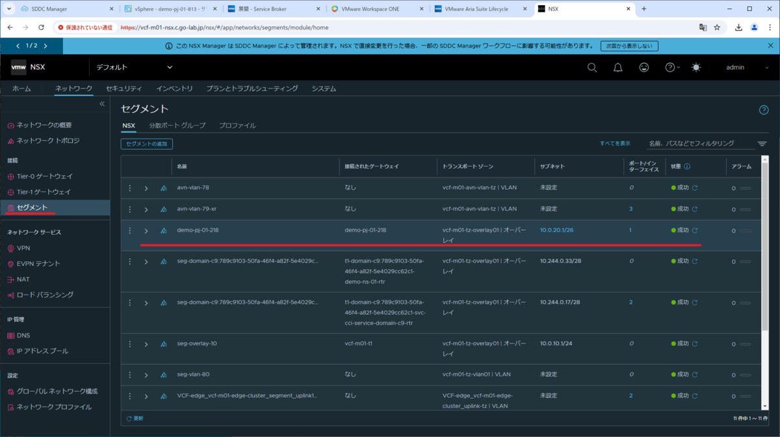Open the help question mark menu
This screenshot has height=437, width=780.
click(x=672, y=68)
